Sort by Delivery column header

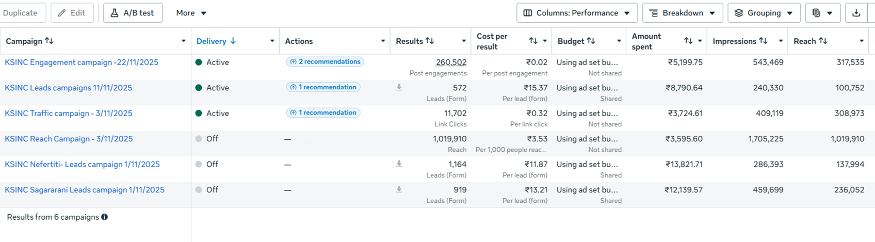click(x=216, y=41)
